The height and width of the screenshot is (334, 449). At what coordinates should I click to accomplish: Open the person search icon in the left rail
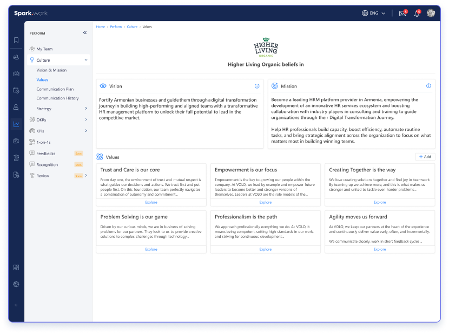click(16, 108)
